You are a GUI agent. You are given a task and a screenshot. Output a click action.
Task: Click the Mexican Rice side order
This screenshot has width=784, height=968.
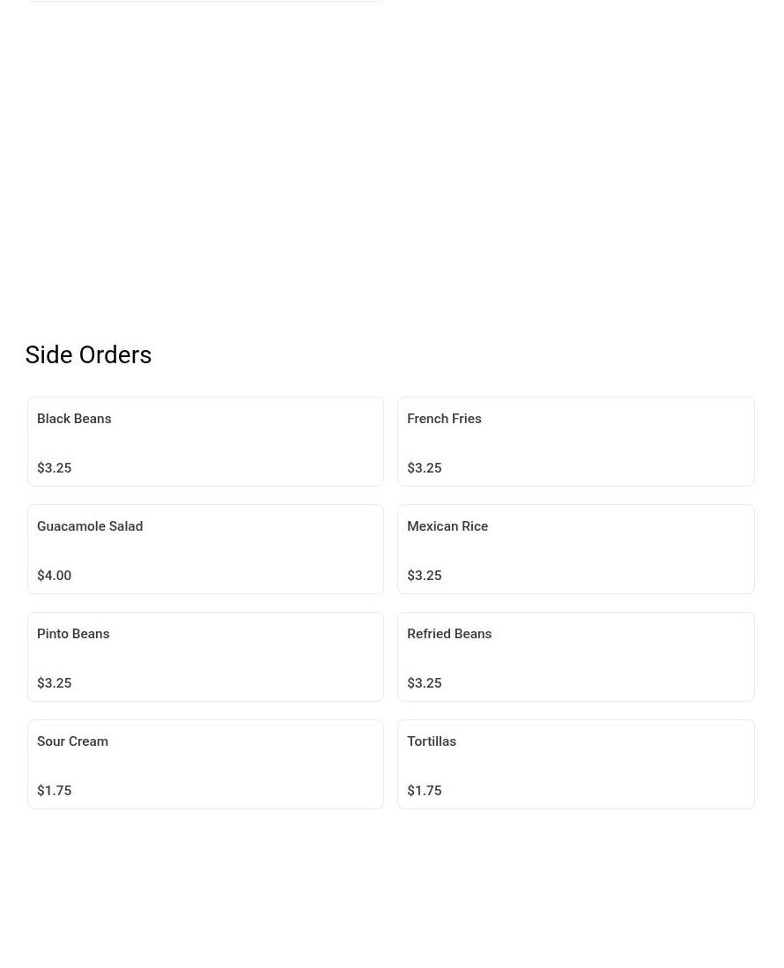575,549
